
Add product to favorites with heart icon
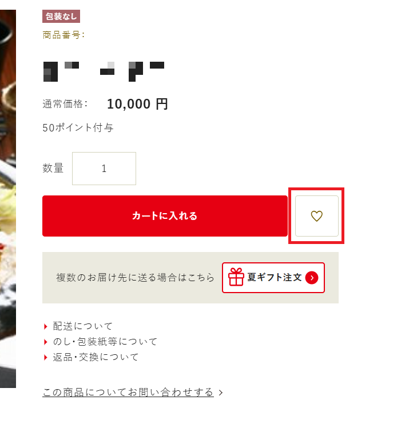pos(316,216)
